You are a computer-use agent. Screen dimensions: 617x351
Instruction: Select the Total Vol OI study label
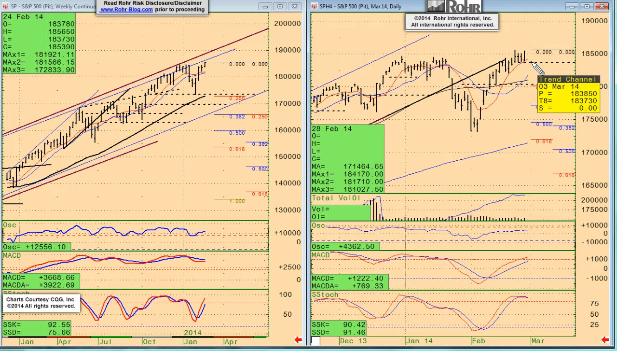tap(336, 198)
